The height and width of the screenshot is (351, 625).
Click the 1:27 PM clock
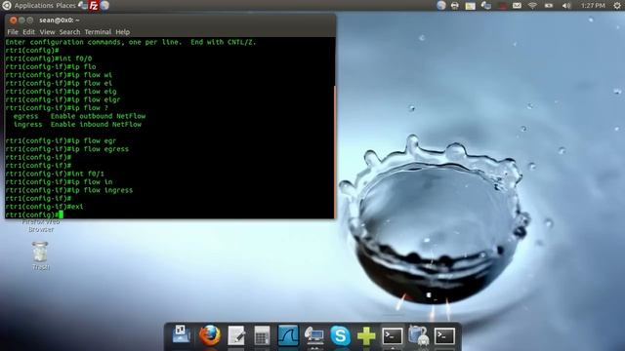pos(593,6)
